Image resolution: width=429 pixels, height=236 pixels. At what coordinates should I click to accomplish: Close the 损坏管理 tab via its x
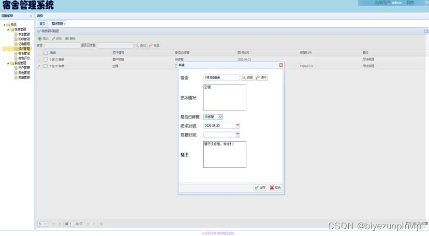[x=65, y=24]
